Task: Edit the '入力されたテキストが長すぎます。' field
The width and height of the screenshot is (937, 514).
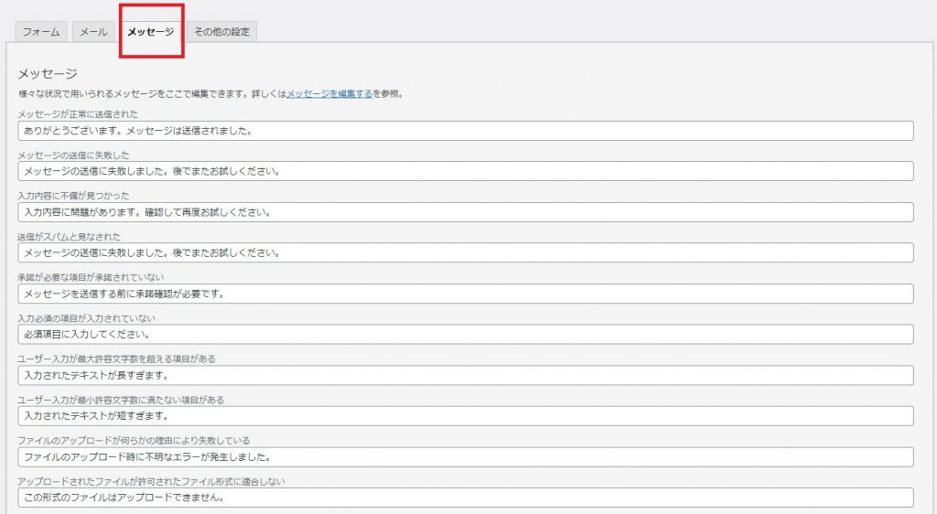Action: (466, 376)
